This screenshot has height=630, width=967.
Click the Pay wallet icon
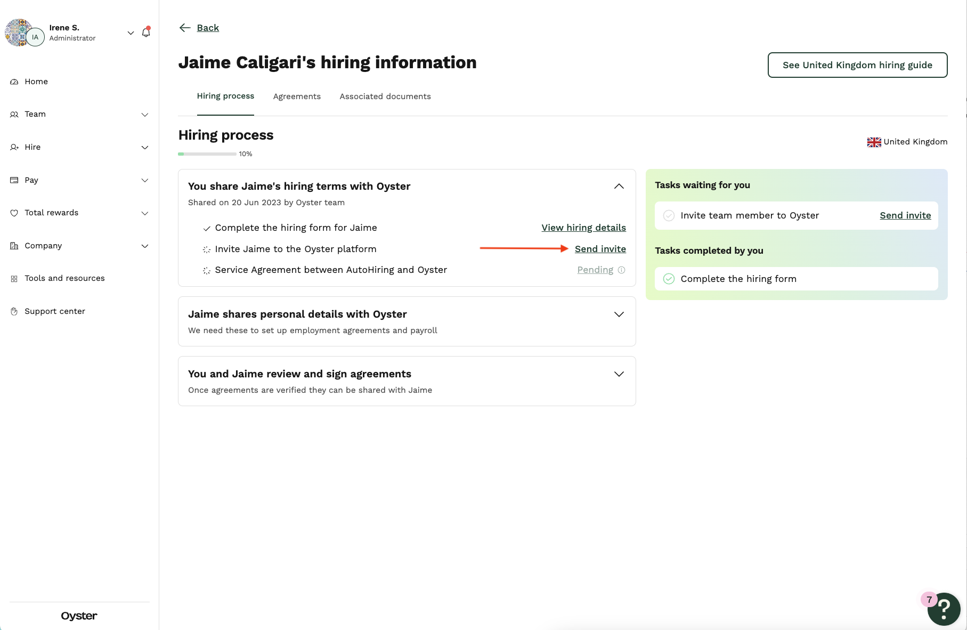point(14,180)
